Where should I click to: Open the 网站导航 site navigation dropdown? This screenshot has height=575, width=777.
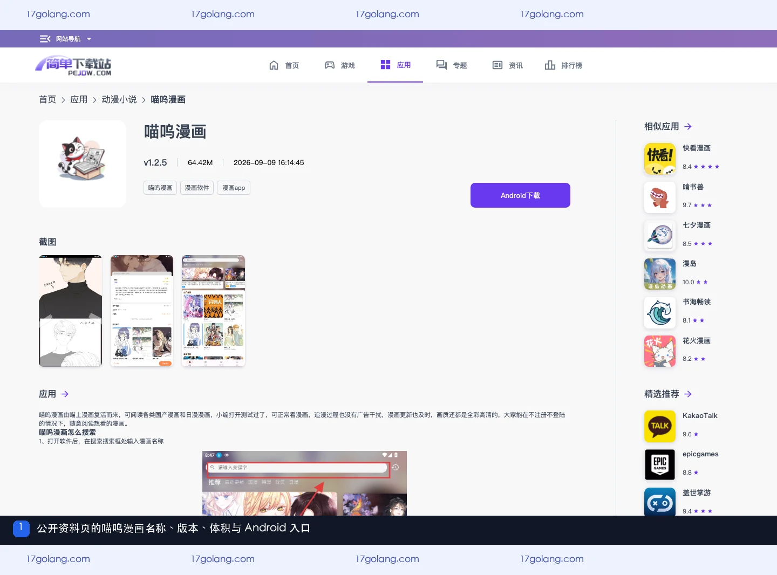point(65,39)
